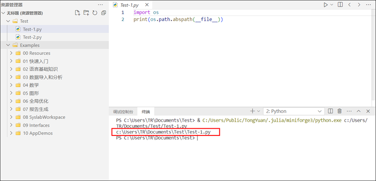Refresh the explorer file tree
Viewport: 376px width, 181px height.
pyautogui.click(x=95, y=13)
